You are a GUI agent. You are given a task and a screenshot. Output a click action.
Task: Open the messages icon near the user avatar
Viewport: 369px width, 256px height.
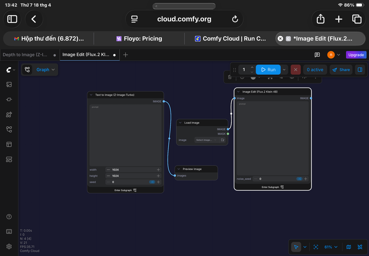tap(317, 55)
